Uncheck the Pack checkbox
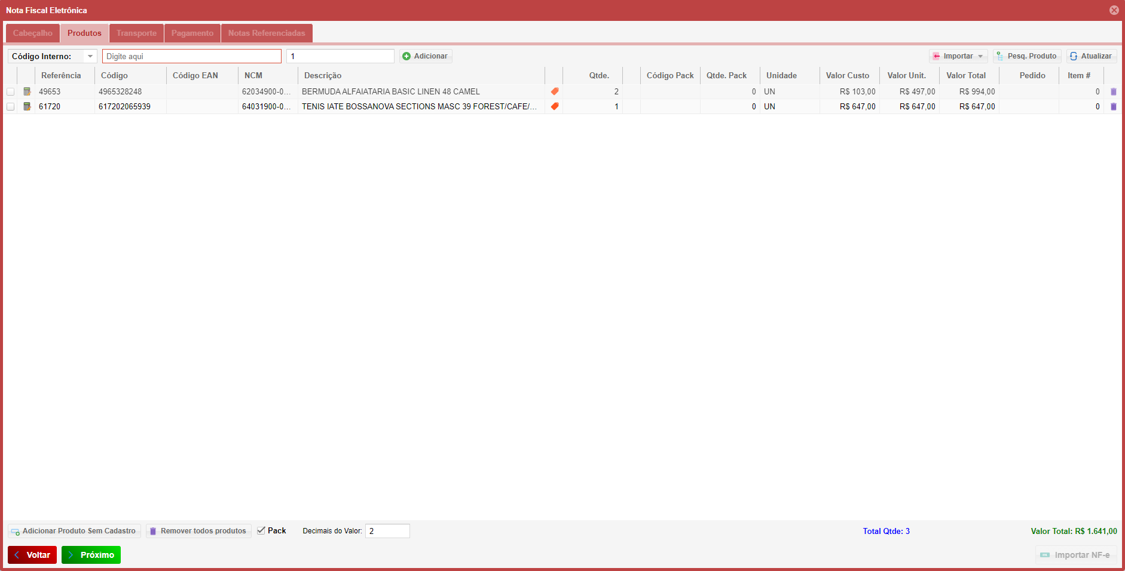1125x571 pixels. 261,530
